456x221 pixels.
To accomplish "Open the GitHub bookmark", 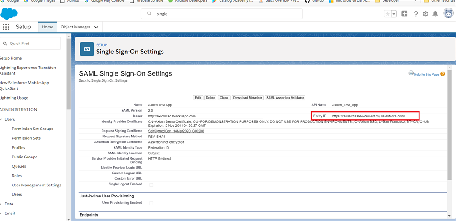I will click(314, 1).
